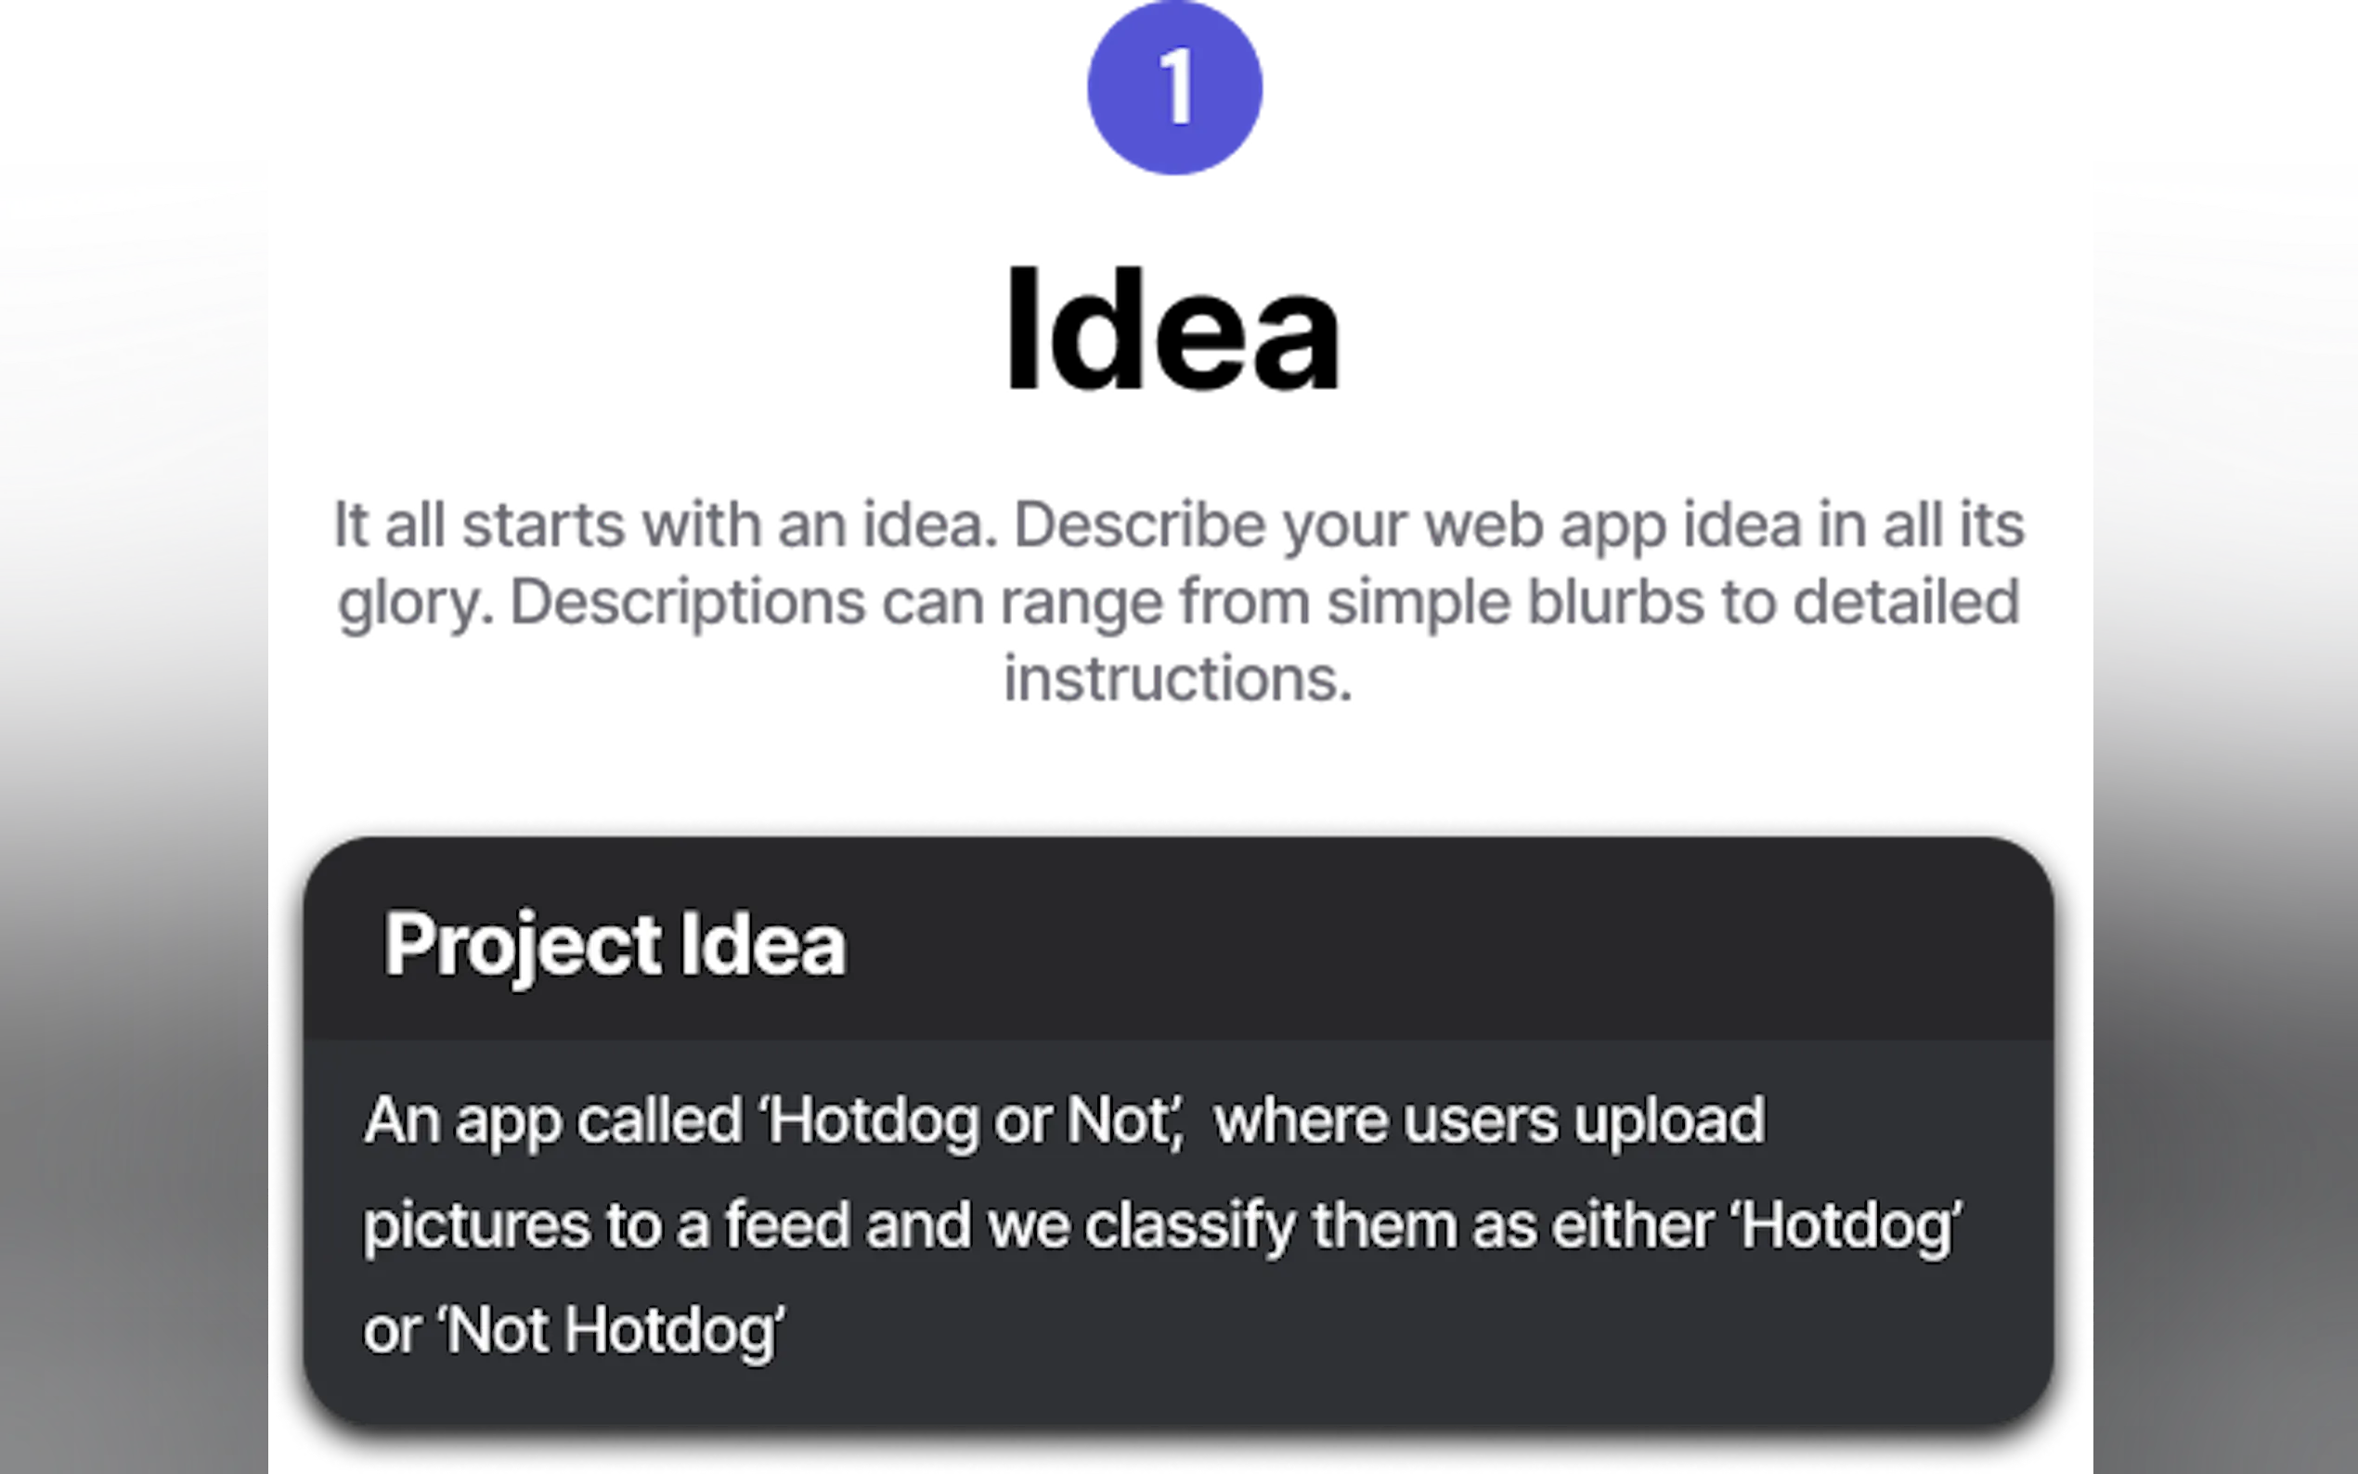This screenshot has height=1474, width=2358.
Task: Click the word 'feed' in the description
Action: click(786, 1225)
